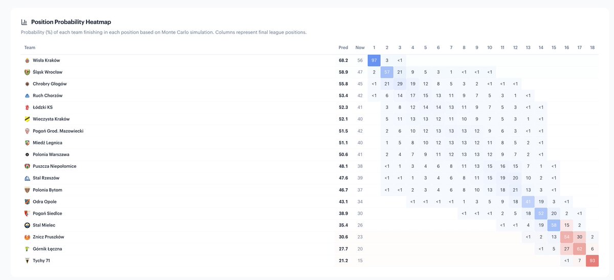Click the 27.7 predicted points value
614x280 pixels.
coord(343,249)
